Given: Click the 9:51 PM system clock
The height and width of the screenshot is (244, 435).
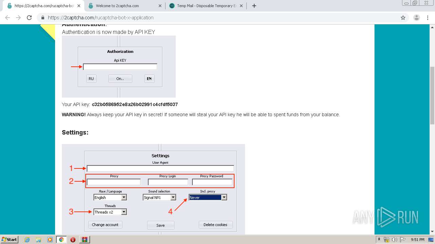Looking at the screenshot, I should click(x=417, y=240).
